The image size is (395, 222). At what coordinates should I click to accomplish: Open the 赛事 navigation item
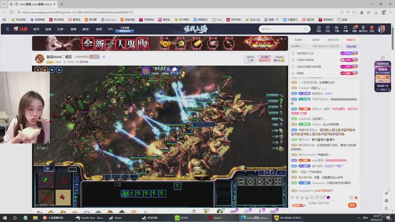(x=73, y=29)
